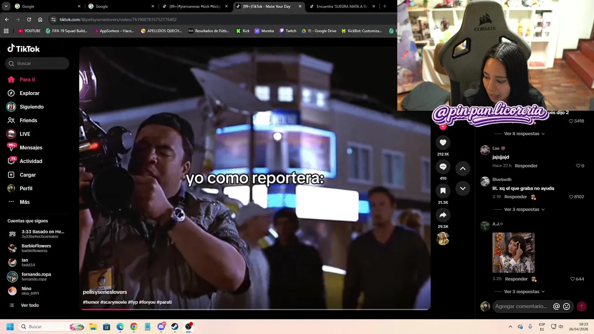Open the Más options menu
The image size is (594, 334).
click(19, 202)
